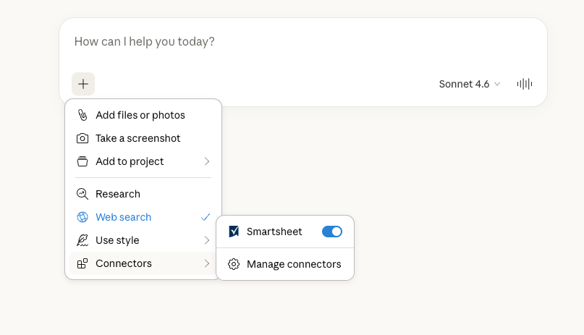Viewport: 584px width, 335px height.
Task: Click the plus attachment button
Action: coord(83,84)
